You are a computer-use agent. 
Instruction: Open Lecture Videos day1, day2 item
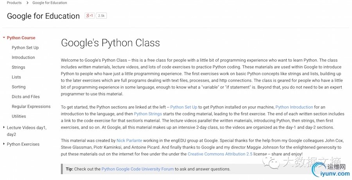(27, 131)
